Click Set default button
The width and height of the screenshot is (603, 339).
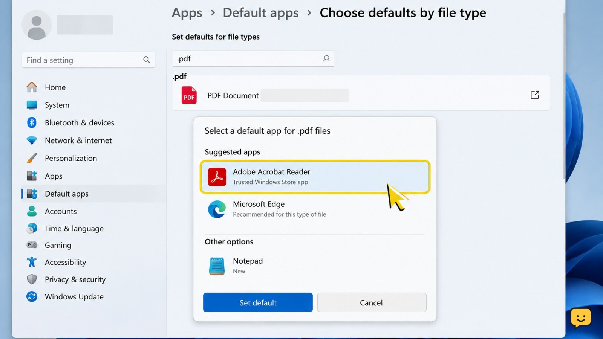pos(258,302)
